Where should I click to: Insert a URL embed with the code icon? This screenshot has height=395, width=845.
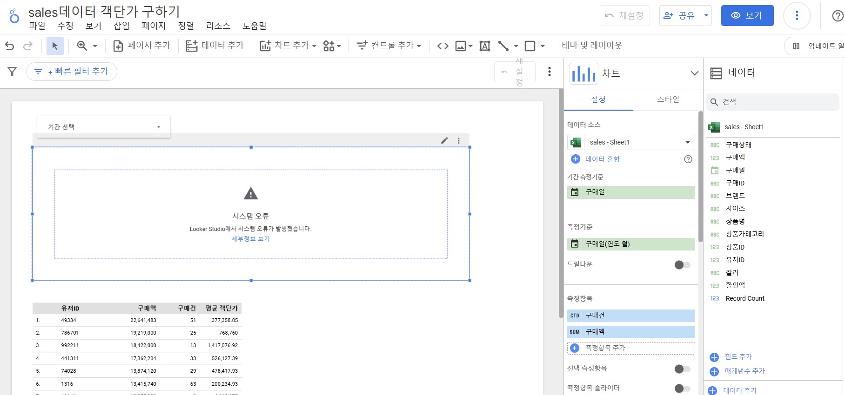(x=443, y=46)
